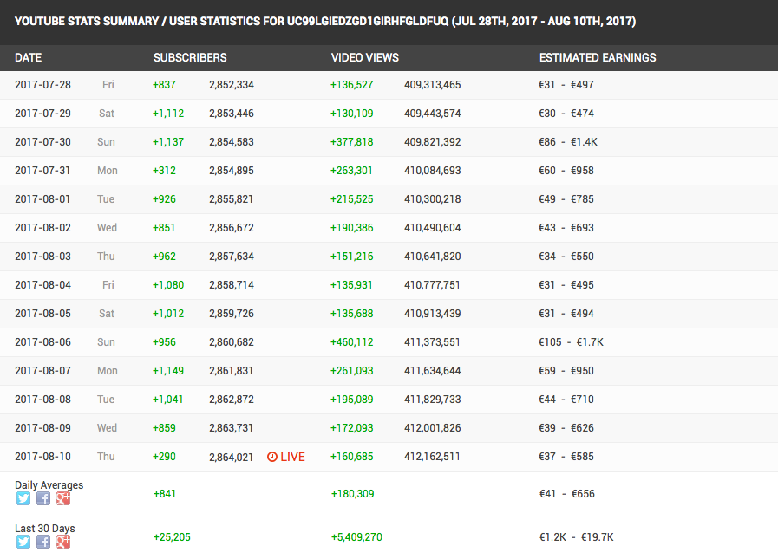
Task: Click total views 410,084,693
Action: (432, 171)
